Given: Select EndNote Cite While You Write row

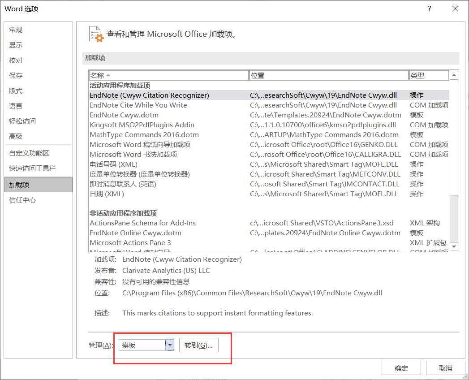Looking at the screenshot, I should (269, 105).
